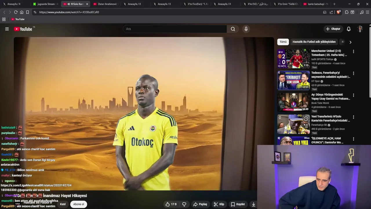Image resolution: width=371 pixels, height=209 pixels.
Task: Open browser sidebar panel icon
Action: (x=352, y=12)
